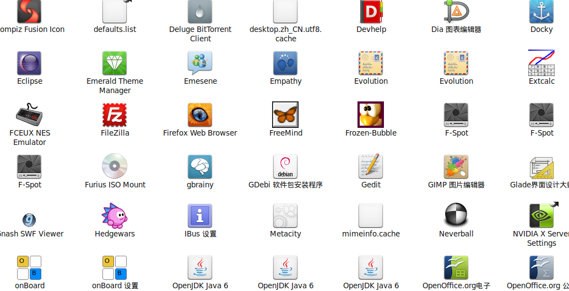Select the NVIDIA X Server Settings icon
The height and width of the screenshot is (291, 569).
pos(541,216)
